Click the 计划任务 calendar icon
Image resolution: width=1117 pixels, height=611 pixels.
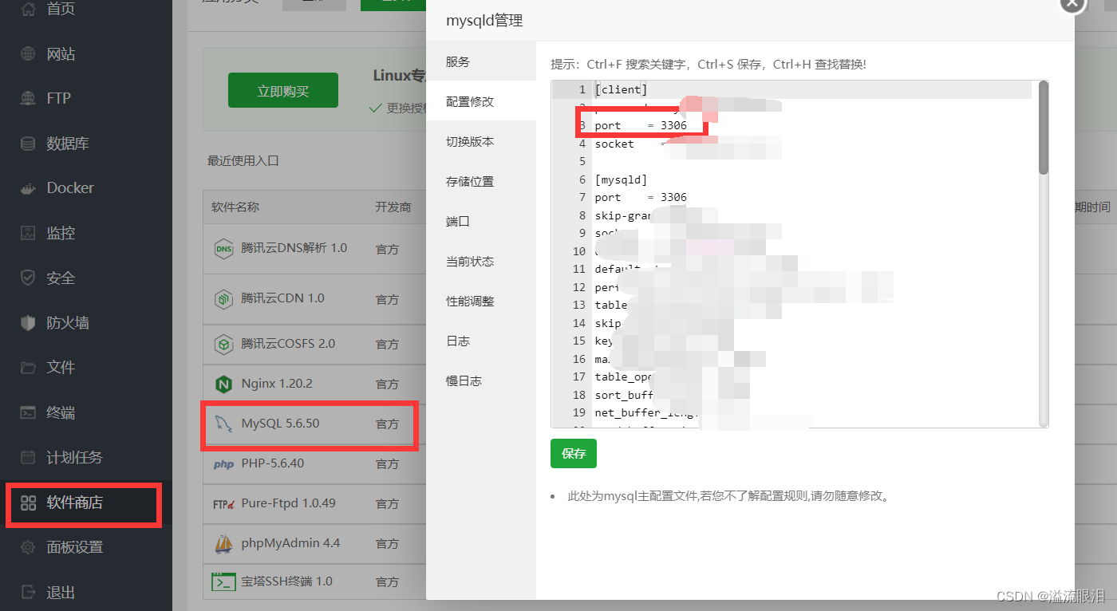coord(28,457)
